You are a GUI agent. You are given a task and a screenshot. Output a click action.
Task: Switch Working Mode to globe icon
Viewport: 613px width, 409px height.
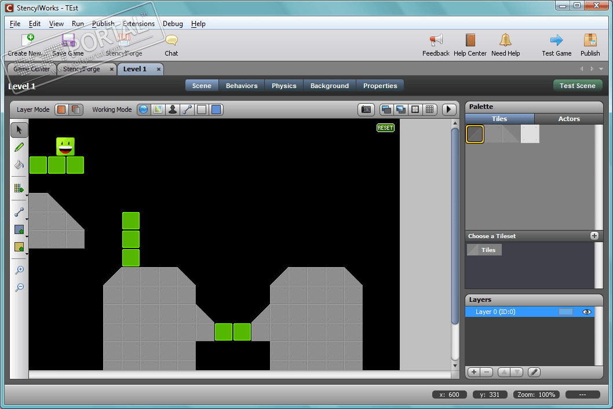(144, 109)
